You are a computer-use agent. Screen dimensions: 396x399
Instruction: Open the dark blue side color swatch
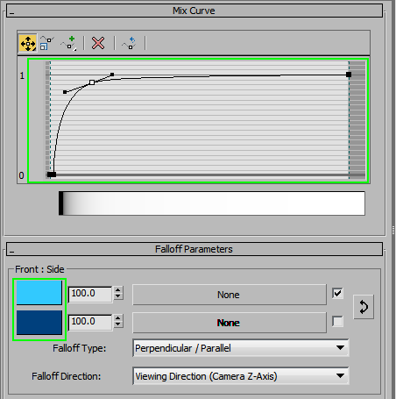pyautogui.click(x=39, y=323)
